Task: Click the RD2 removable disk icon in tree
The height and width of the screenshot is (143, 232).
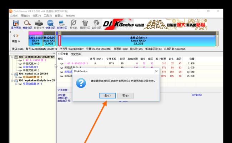Action: (16, 80)
